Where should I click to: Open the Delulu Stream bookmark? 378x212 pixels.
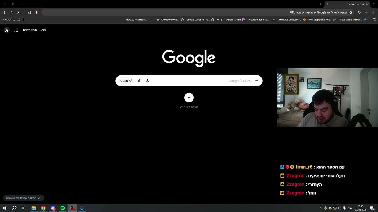tap(236, 20)
